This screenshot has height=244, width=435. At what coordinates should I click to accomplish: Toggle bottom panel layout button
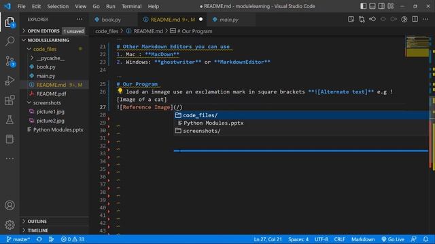pos(372,6)
